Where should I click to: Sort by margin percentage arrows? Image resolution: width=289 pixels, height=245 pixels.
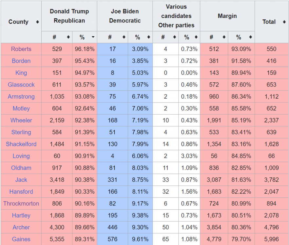251,37
